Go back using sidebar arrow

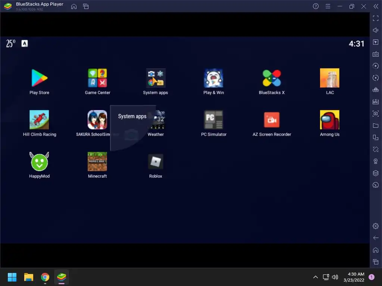[376, 238]
